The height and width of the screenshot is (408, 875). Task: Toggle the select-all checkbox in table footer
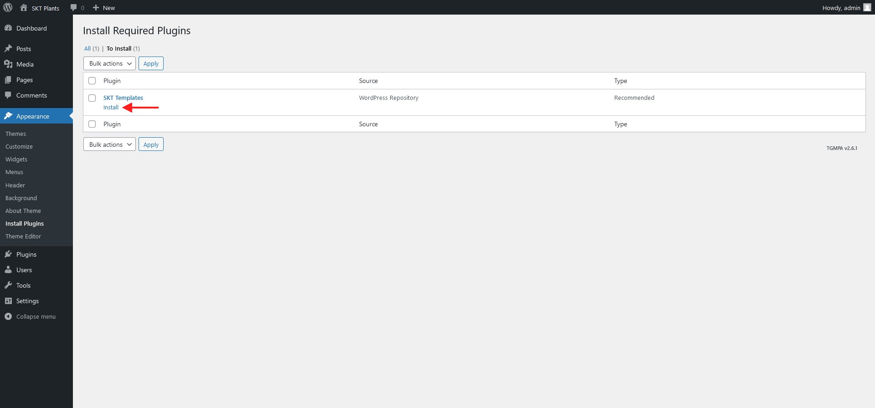click(92, 124)
